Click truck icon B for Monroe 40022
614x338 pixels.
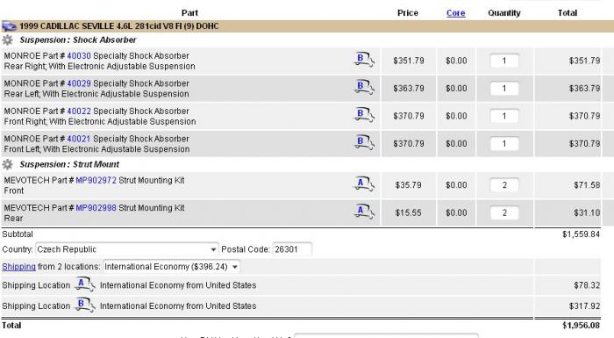click(x=364, y=115)
